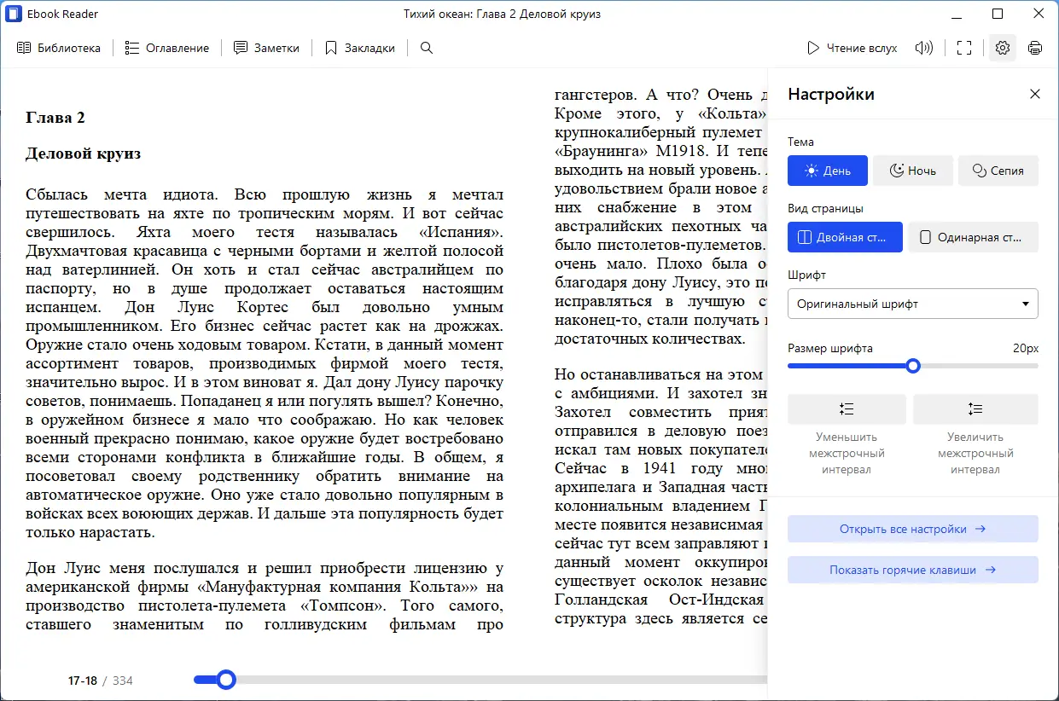Increase line spacing via Увеличить межстрочный интервал
The width and height of the screenshot is (1059, 701).
975,409
